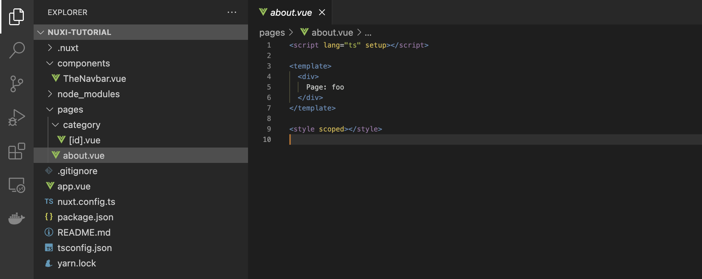The height and width of the screenshot is (279, 702).
Task: Open the Search view icon
Action: [x=16, y=50]
